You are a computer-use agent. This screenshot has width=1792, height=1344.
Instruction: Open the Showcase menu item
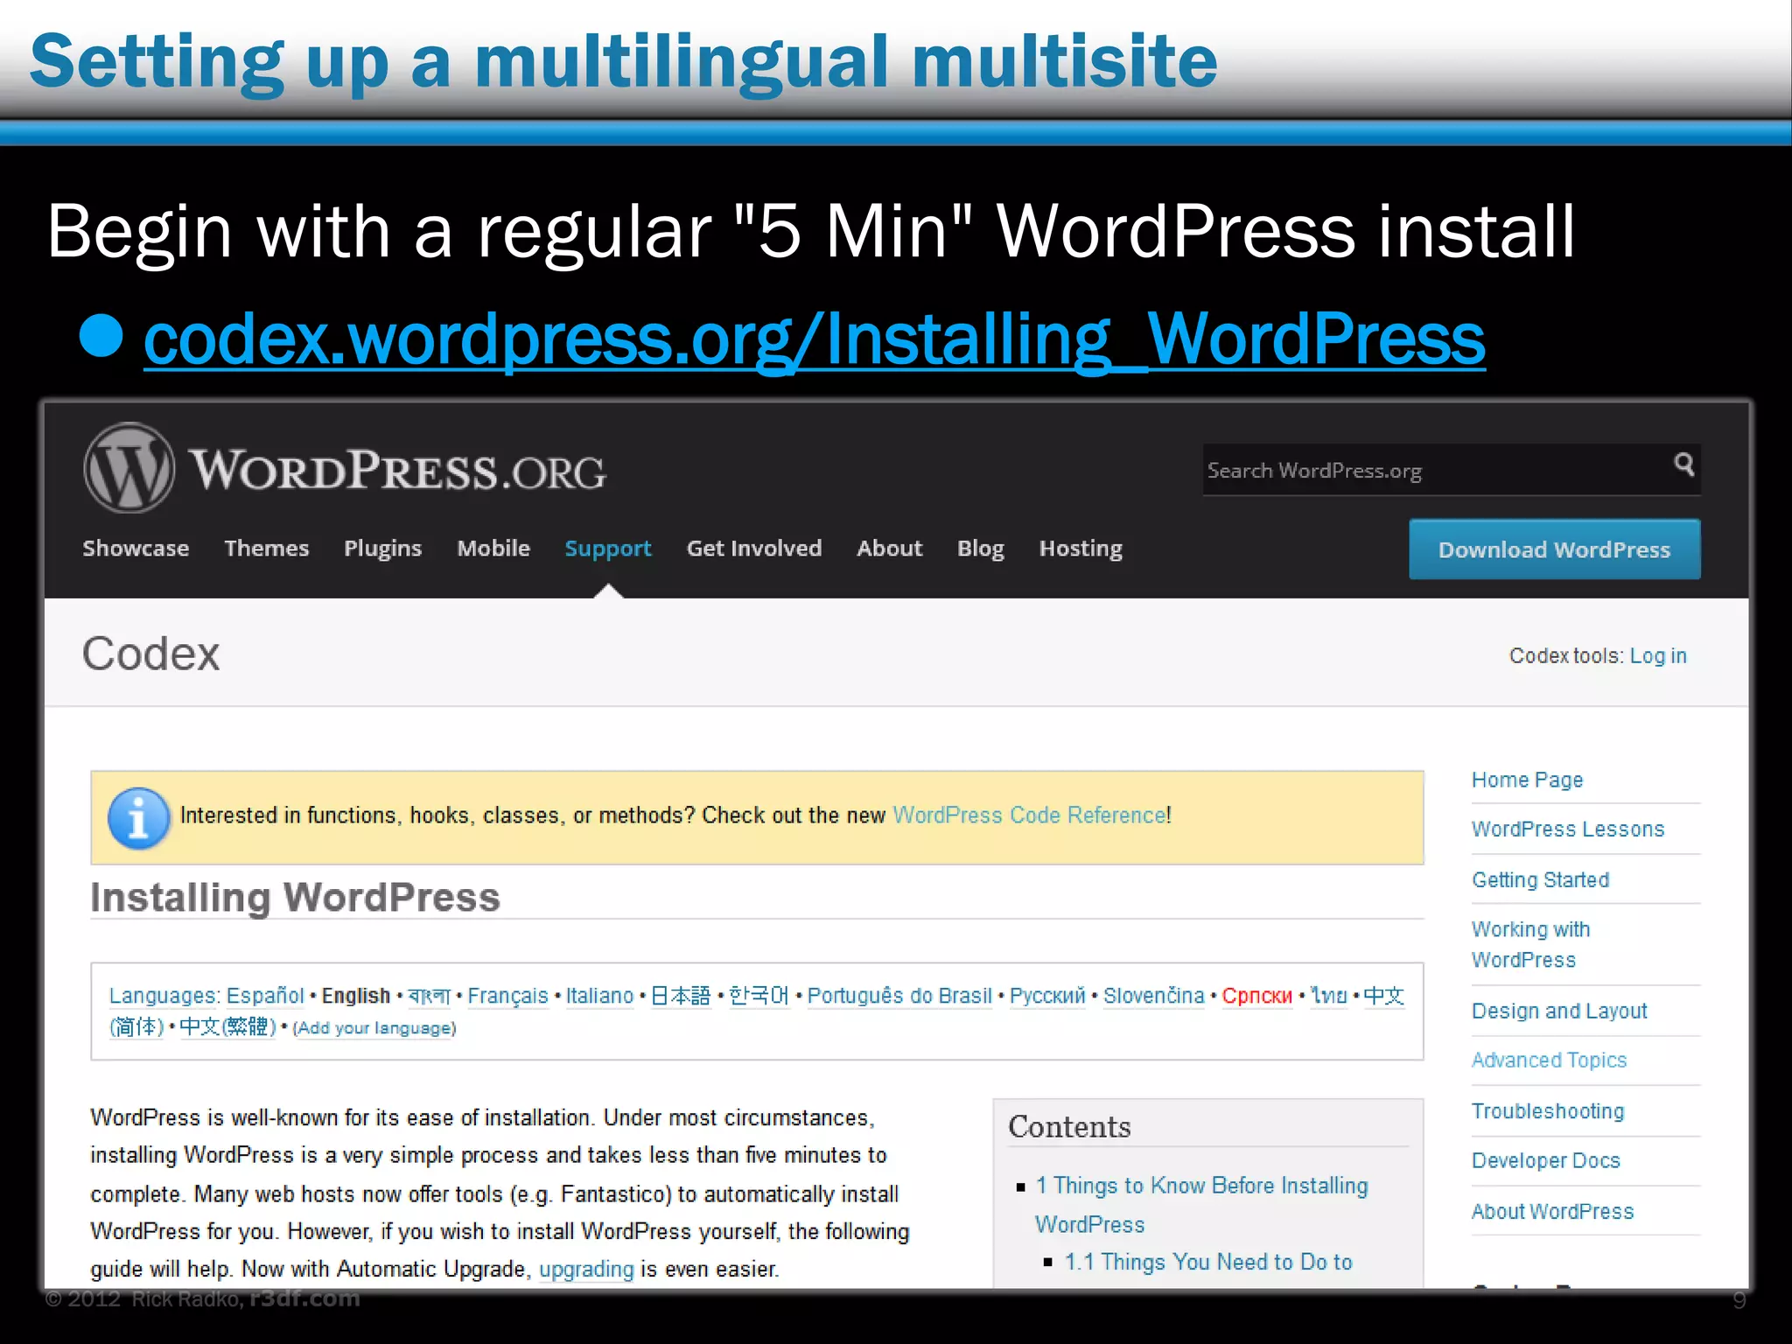[x=136, y=549]
